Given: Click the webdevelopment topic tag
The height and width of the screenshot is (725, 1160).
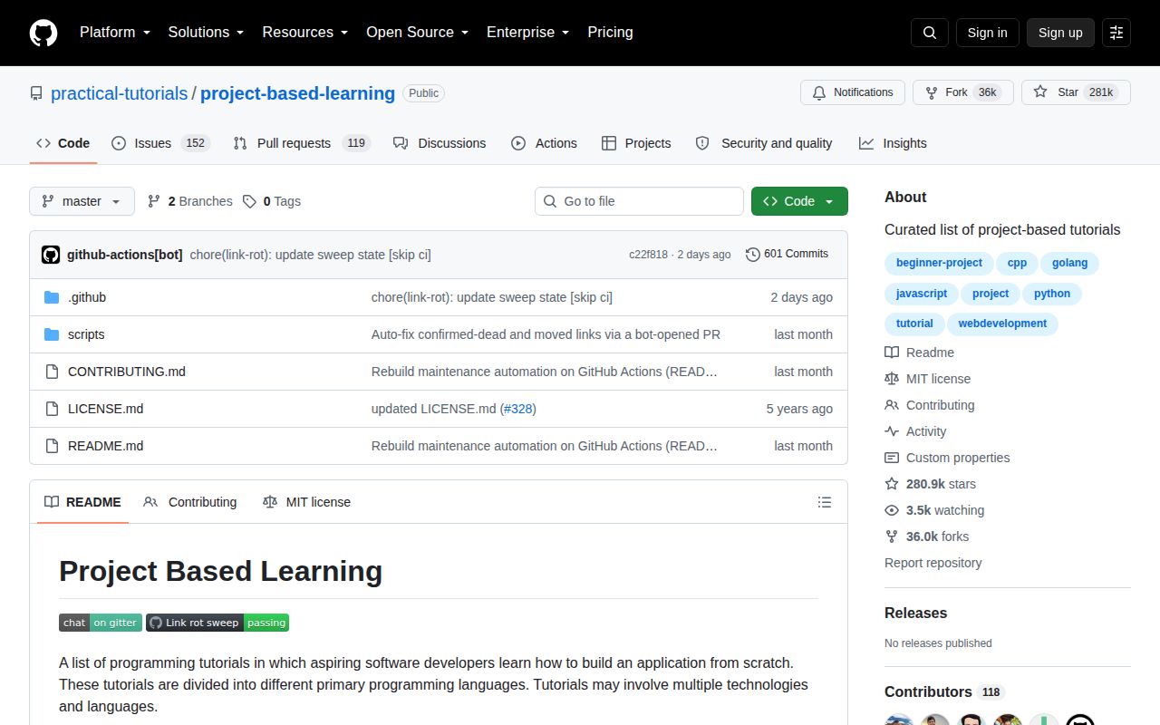Looking at the screenshot, I should coord(1002,324).
